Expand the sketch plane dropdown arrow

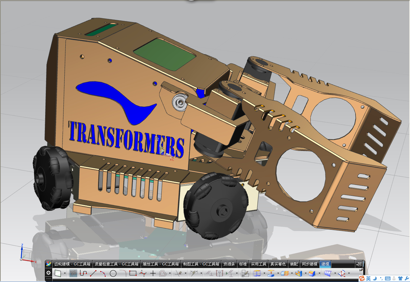click(65, 273)
